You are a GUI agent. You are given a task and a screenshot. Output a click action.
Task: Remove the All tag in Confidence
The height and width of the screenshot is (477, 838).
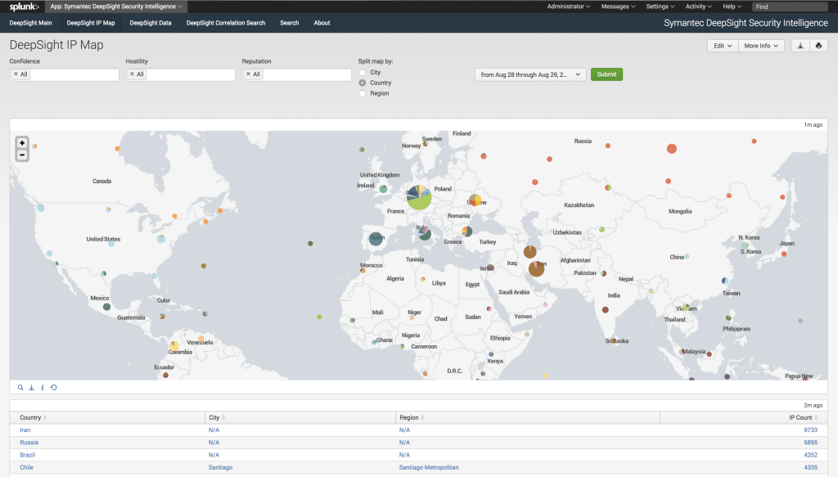point(16,74)
